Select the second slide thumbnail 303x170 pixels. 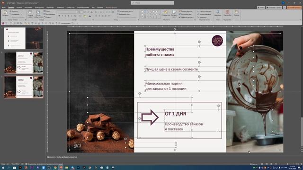coord(24,63)
